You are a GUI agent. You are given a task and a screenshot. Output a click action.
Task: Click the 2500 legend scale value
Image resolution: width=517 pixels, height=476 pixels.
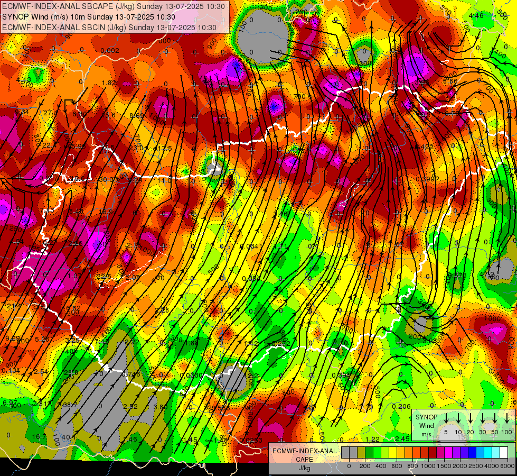(x=476, y=466)
